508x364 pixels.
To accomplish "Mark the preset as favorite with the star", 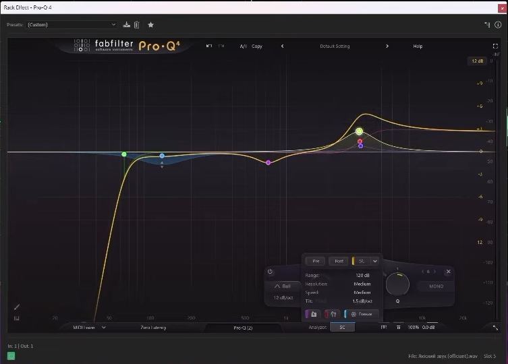I will (150, 25).
